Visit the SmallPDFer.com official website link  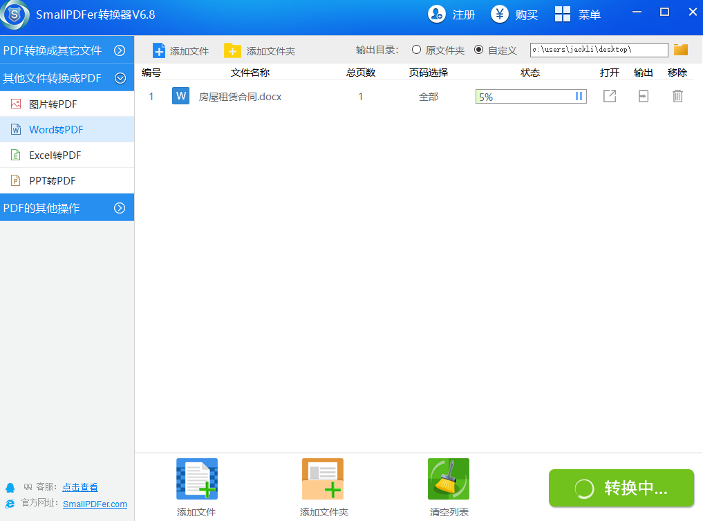pos(95,504)
